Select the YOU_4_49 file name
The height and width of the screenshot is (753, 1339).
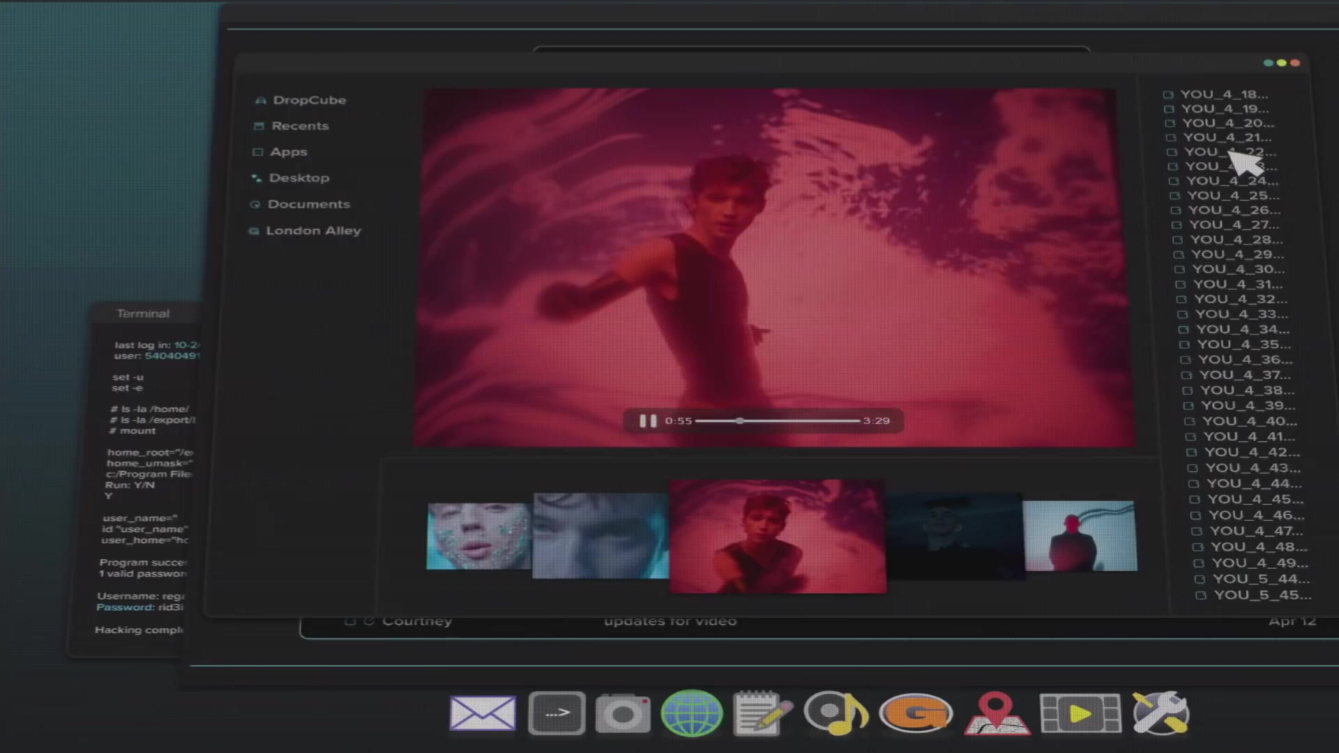(x=1260, y=563)
